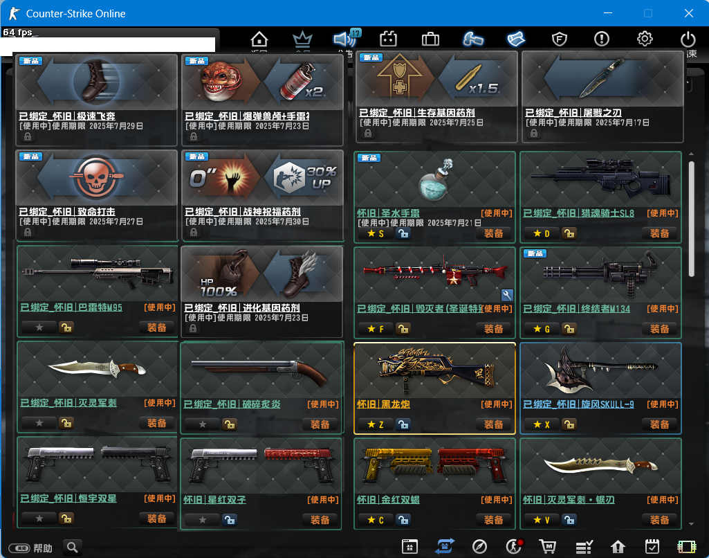Equip 黑龙炮 using its 装备 button
Image resolution: width=709 pixels, height=558 pixels.
coord(494,424)
